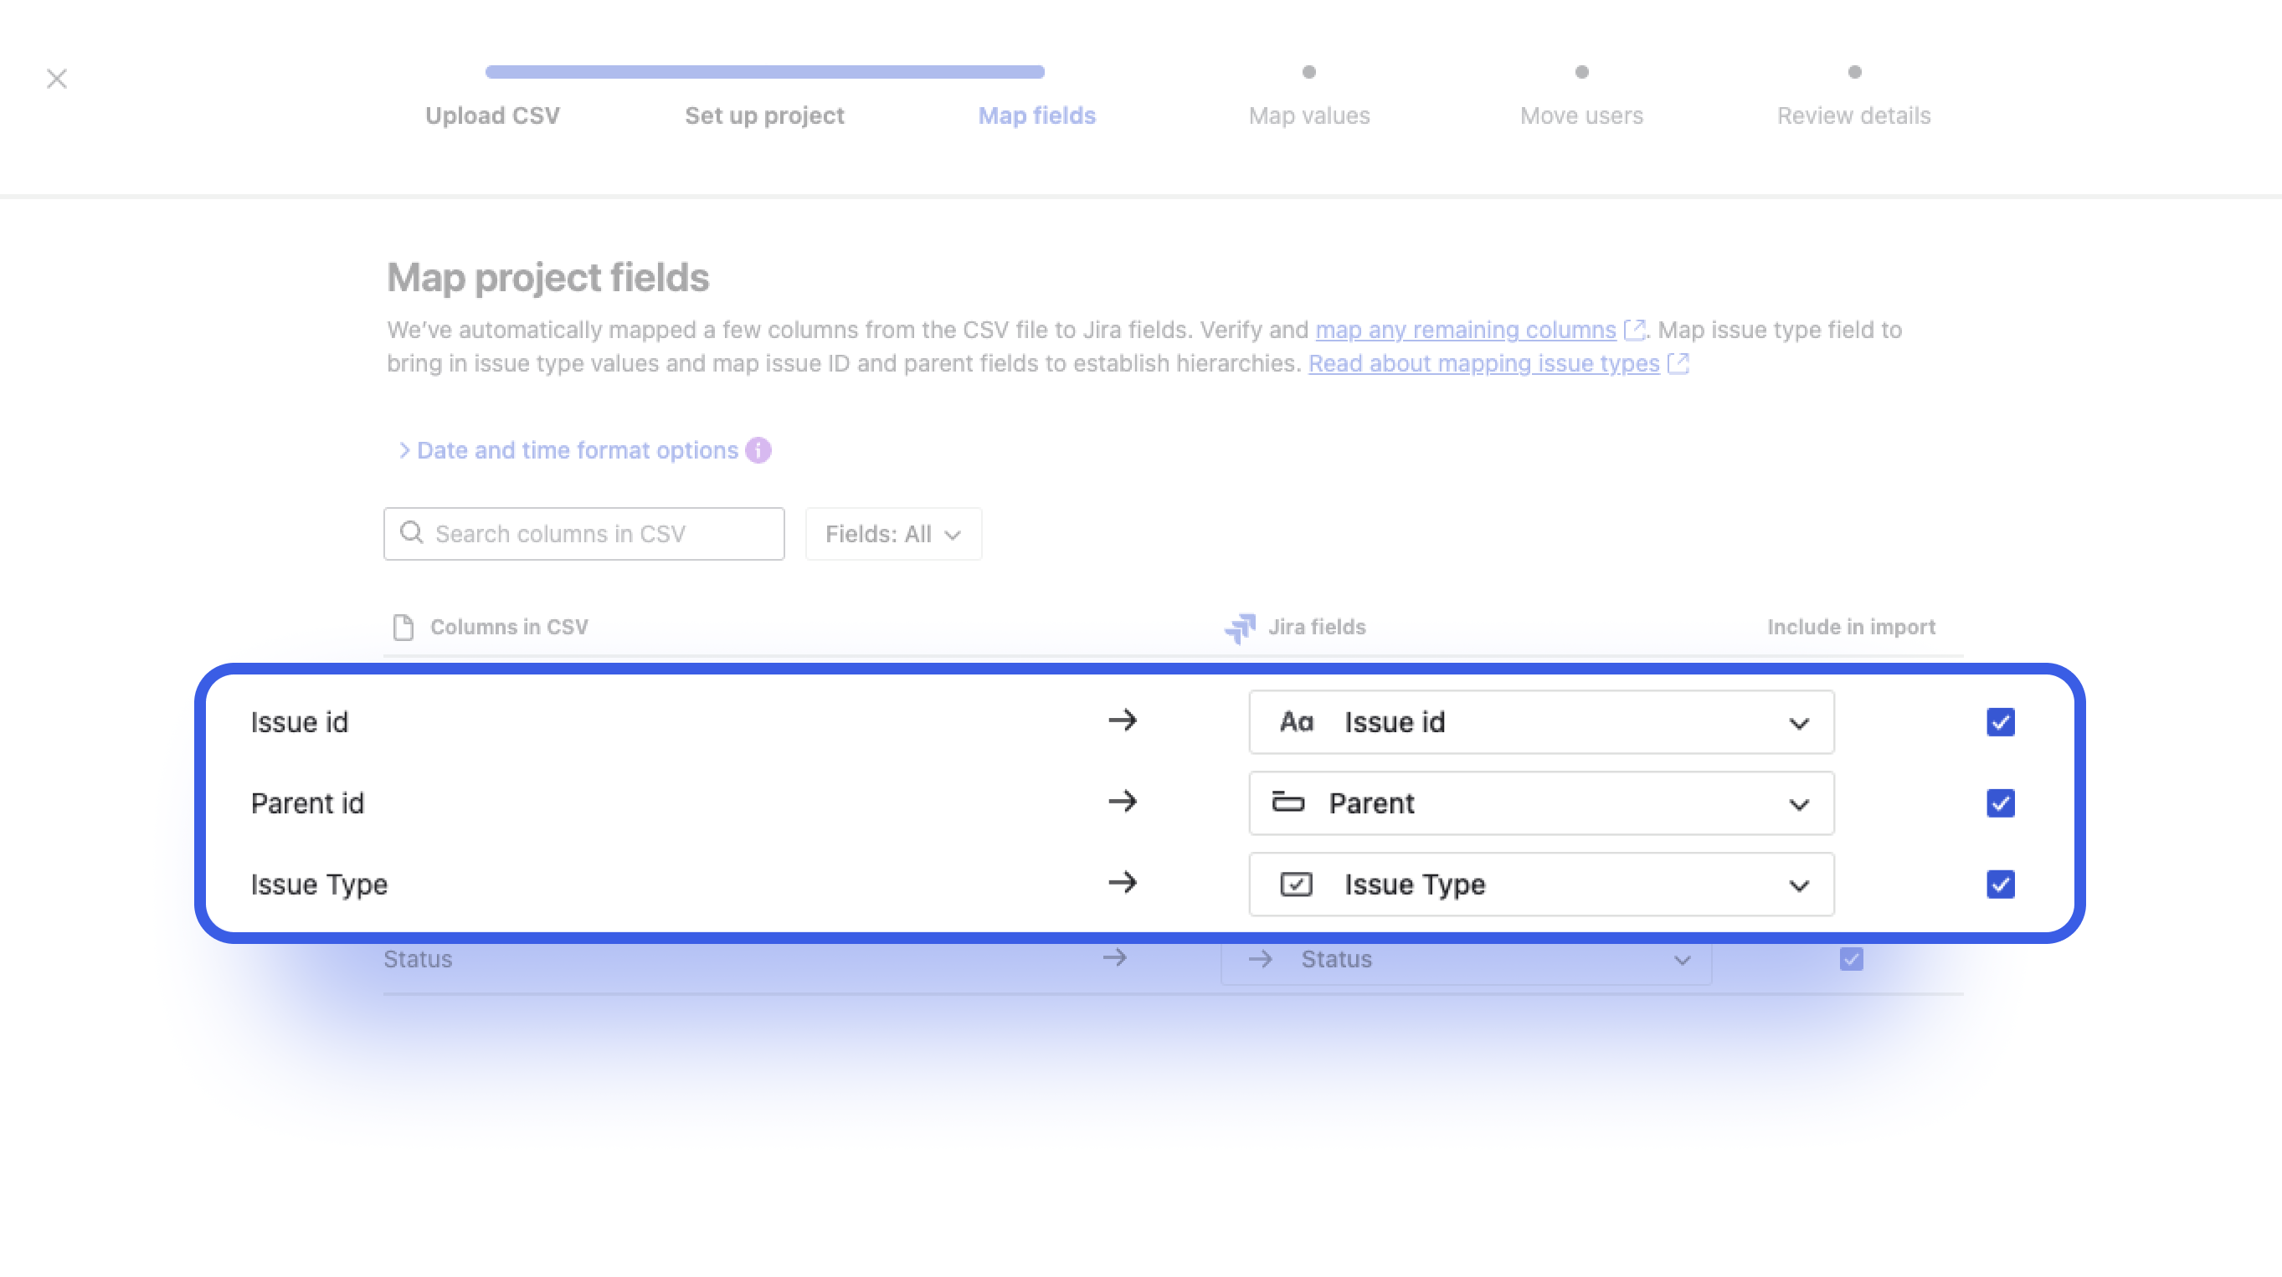Viewport: 2282px width, 1277px height.
Task: Toggle the Issue Type include checkbox
Action: tap(2000, 884)
